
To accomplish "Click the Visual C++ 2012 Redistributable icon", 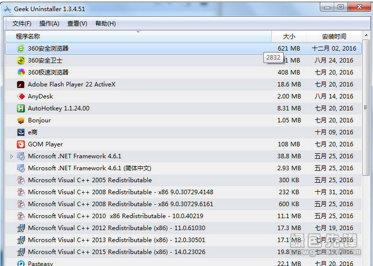I will click(x=21, y=228).
